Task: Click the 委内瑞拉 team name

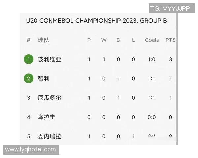Action: (49, 136)
